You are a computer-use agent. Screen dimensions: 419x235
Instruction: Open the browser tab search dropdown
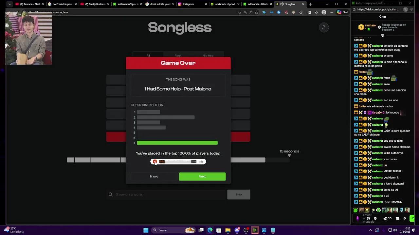[x=9, y=4]
